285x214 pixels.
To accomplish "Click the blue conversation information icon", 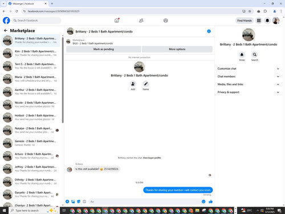I will tap(209, 31).
